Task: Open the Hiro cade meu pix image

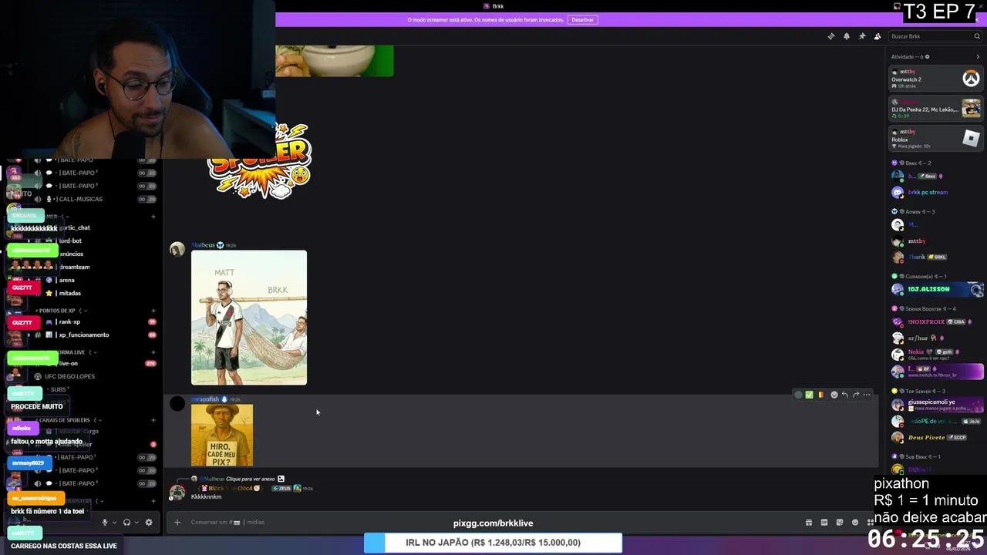Action: [x=222, y=436]
